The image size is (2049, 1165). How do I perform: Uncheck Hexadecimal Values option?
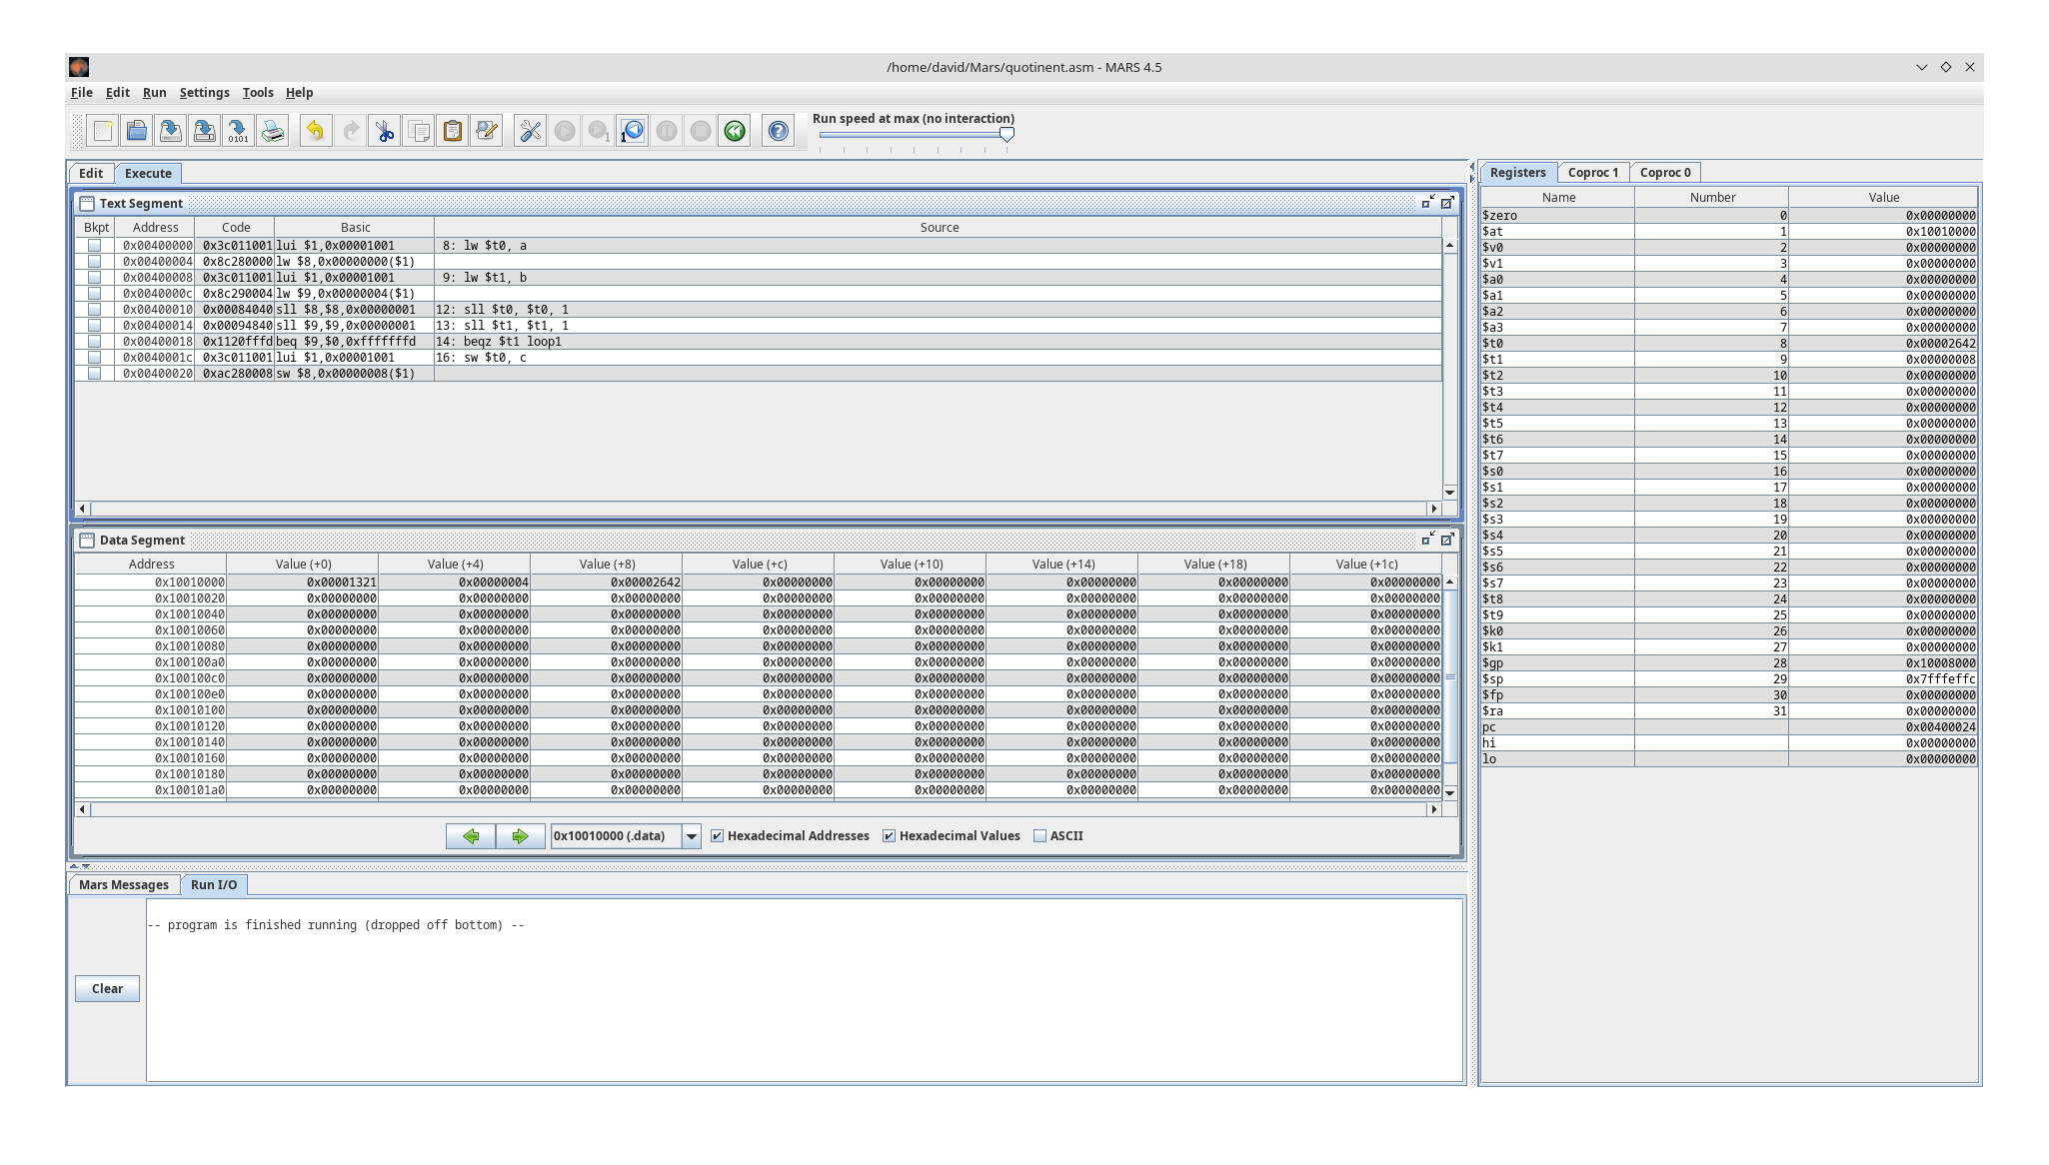[x=890, y=835]
